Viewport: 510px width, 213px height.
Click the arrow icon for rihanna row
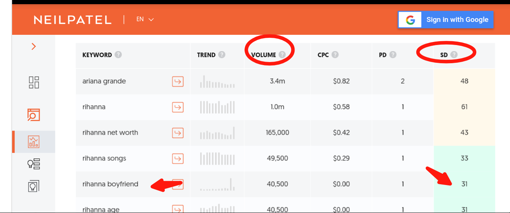(178, 107)
